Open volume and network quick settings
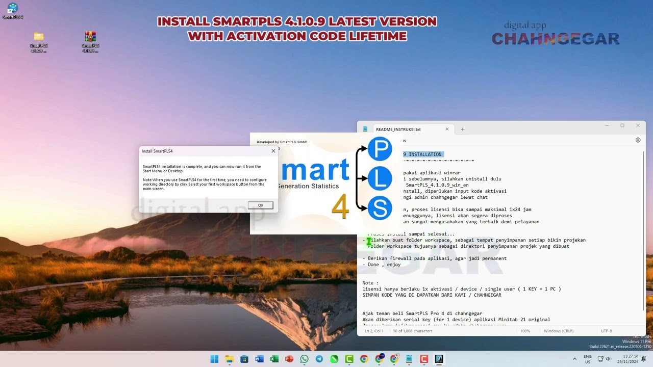The height and width of the screenshot is (367, 653). pyautogui.click(x=605, y=359)
